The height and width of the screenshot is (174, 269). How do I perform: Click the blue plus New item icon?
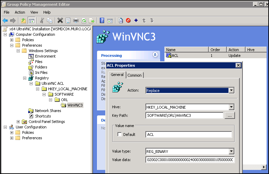click(x=136, y=20)
